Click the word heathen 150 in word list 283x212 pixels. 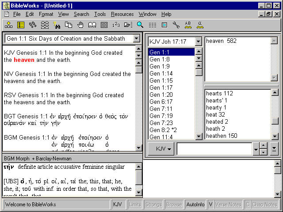(x=222, y=136)
